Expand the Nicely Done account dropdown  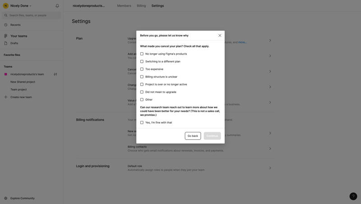30,6
